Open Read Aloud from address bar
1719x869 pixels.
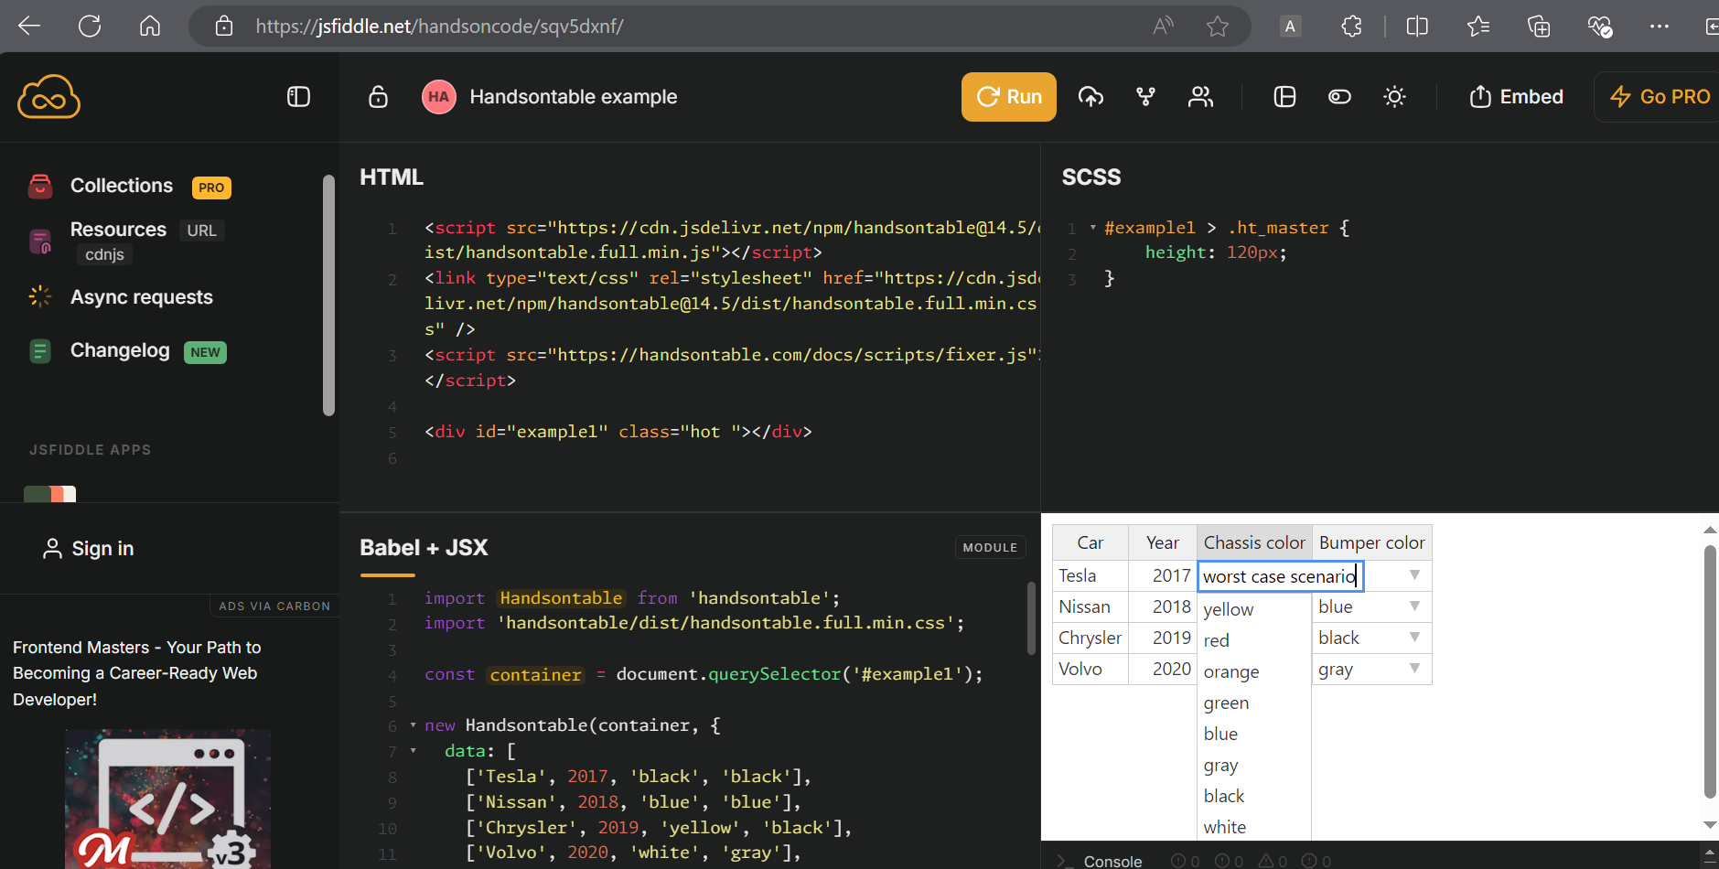tap(1163, 26)
